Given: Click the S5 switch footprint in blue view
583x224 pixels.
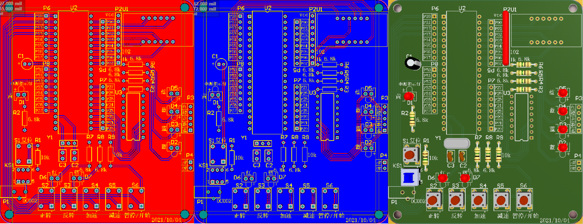Looking at the screenshot, I should [x=308, y=199].
